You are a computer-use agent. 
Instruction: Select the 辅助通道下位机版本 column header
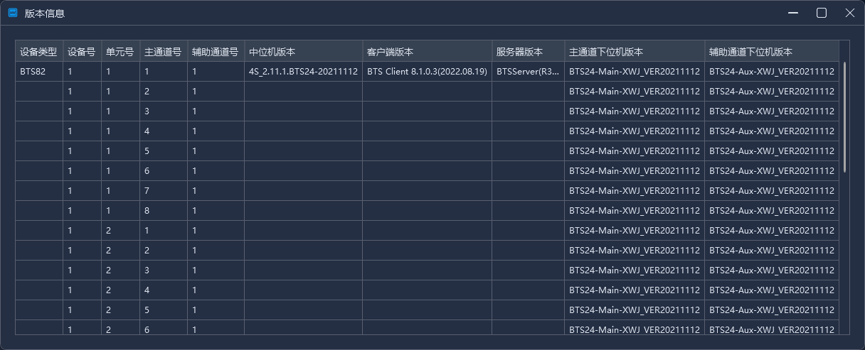(x=772, y=52)
